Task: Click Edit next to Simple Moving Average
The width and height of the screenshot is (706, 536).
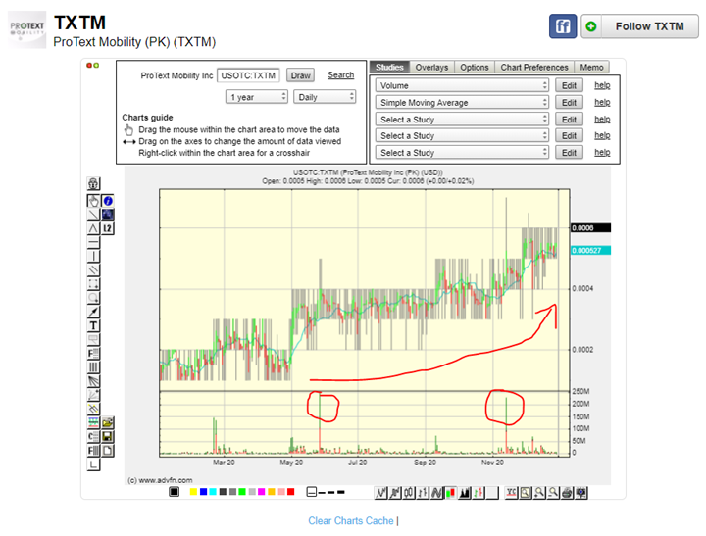Action: click(569, 103)
